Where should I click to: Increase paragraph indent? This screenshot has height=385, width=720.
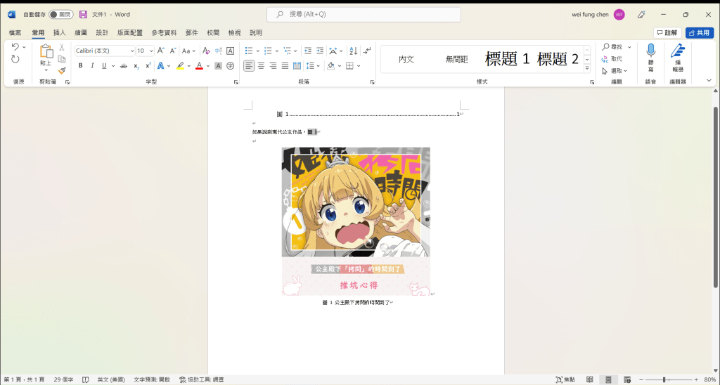(x=320, y=51)
